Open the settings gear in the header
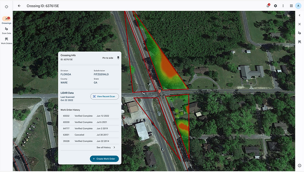This screenshot has height=172, width=304. point(275,6)
